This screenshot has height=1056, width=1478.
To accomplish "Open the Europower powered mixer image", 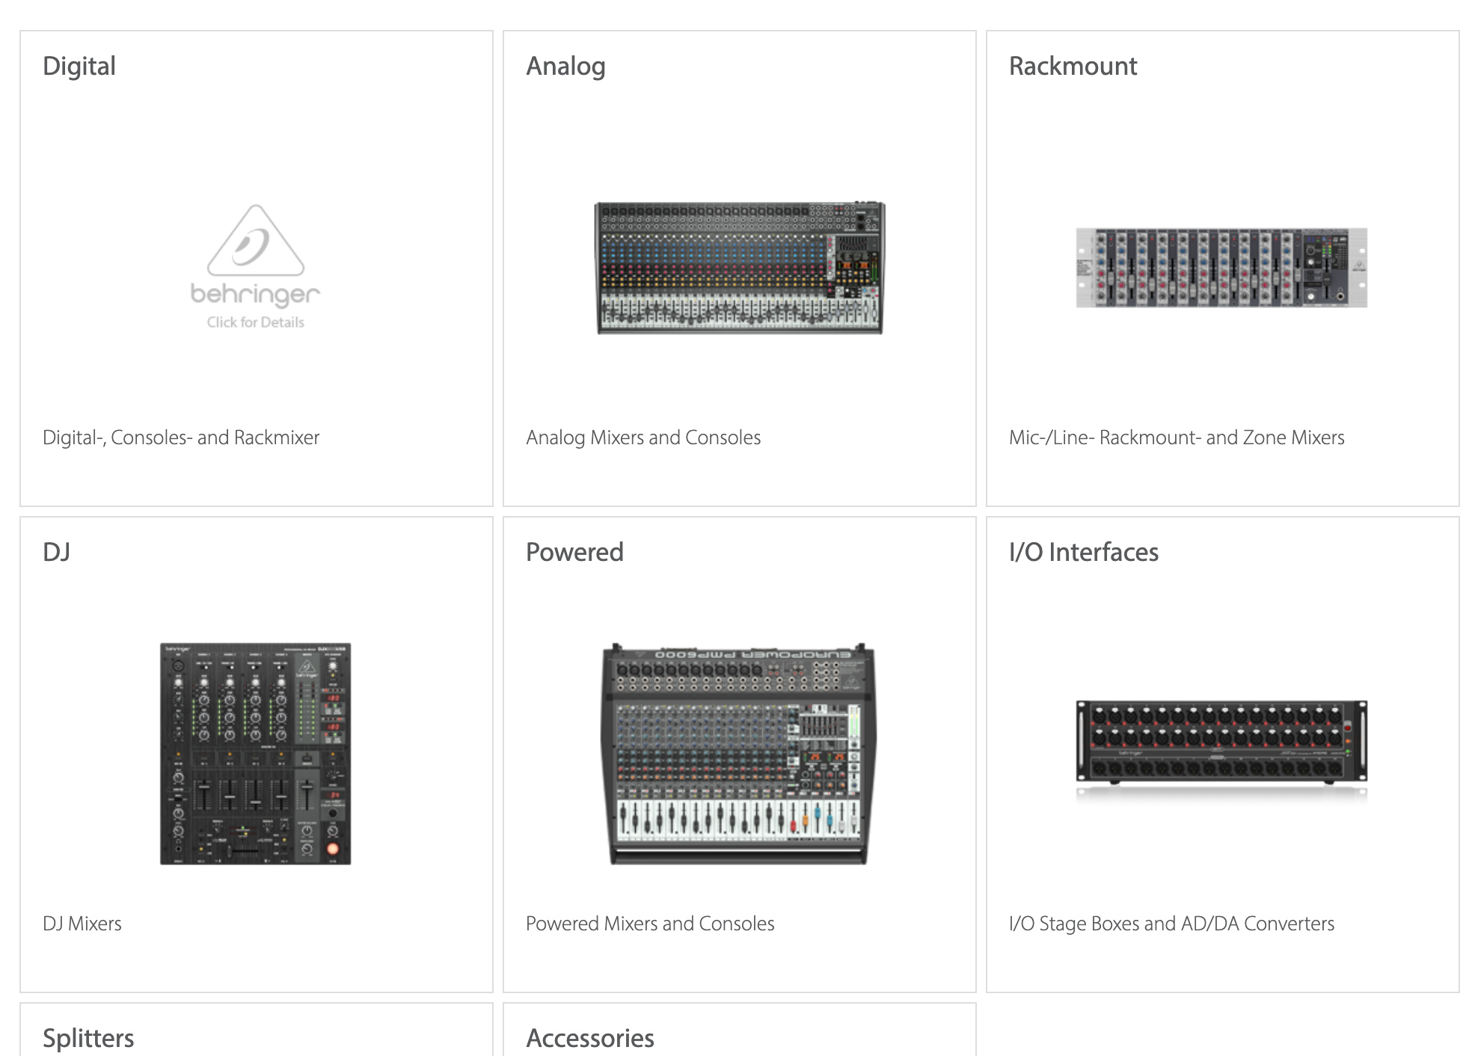I will pyautogui.click(x=739, y=753).
